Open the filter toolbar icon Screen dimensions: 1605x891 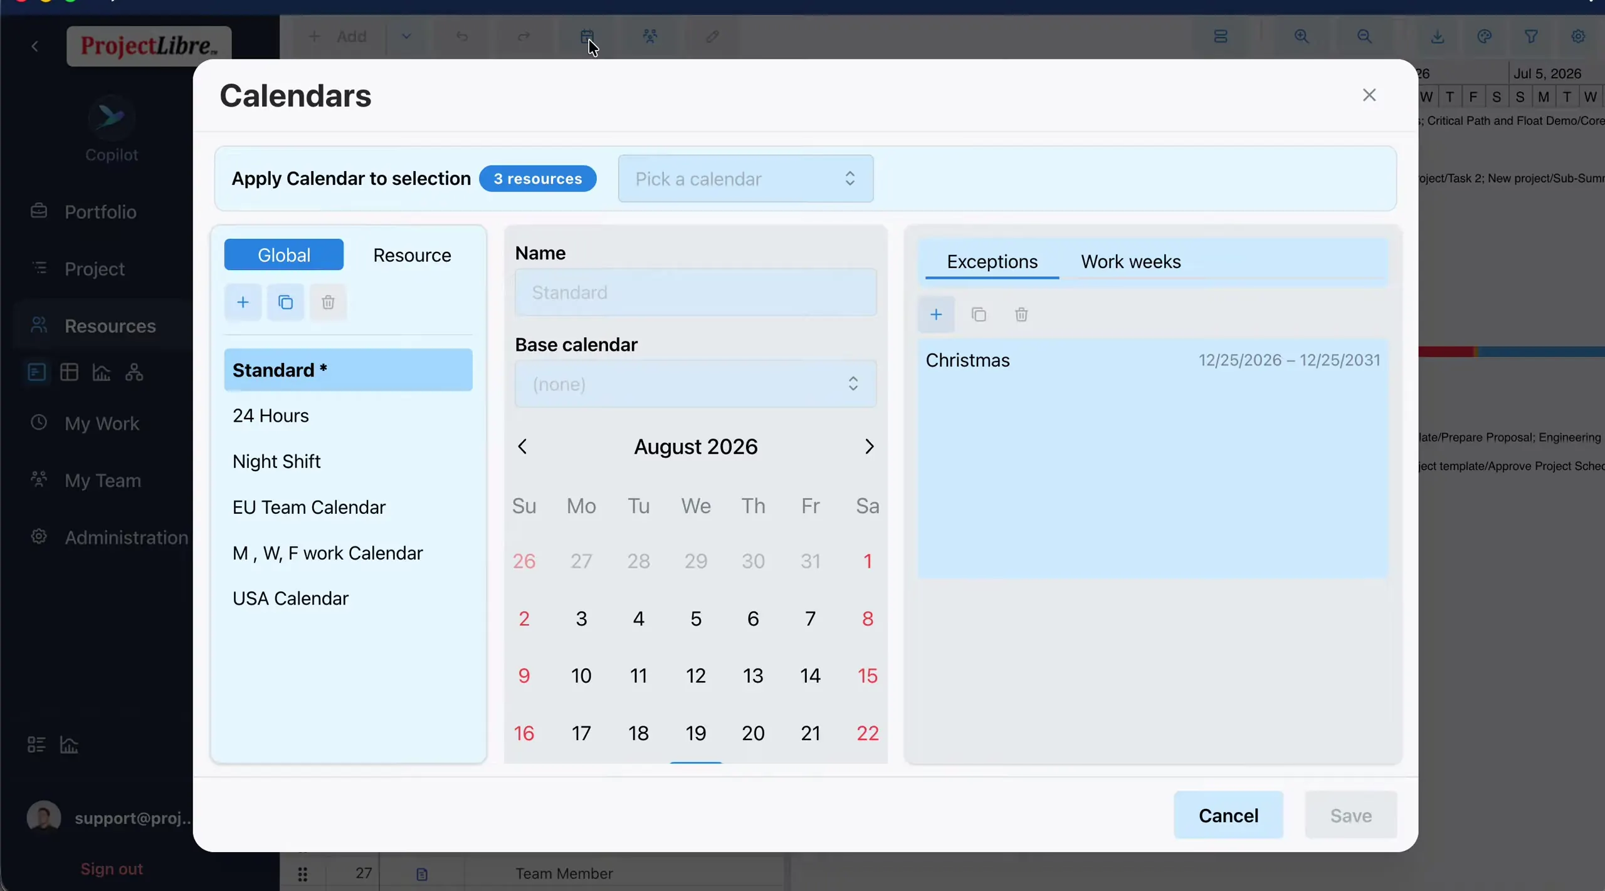click(1532, 36)
